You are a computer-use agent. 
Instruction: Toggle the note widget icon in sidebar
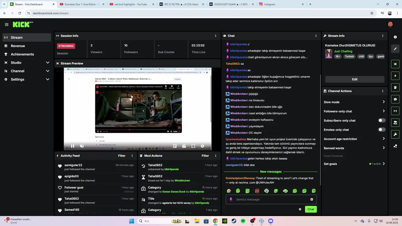tap(395, 87)
